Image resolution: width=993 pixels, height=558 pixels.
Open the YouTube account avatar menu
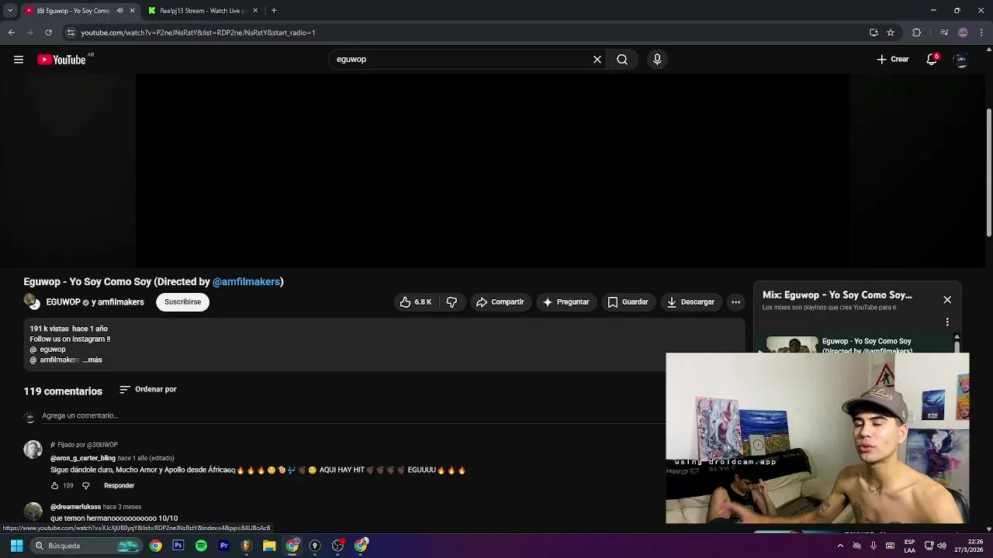point(961,60)
